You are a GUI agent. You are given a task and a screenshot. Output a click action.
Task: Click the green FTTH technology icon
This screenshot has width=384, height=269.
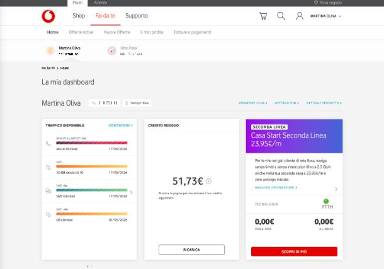tap(326, 201)
